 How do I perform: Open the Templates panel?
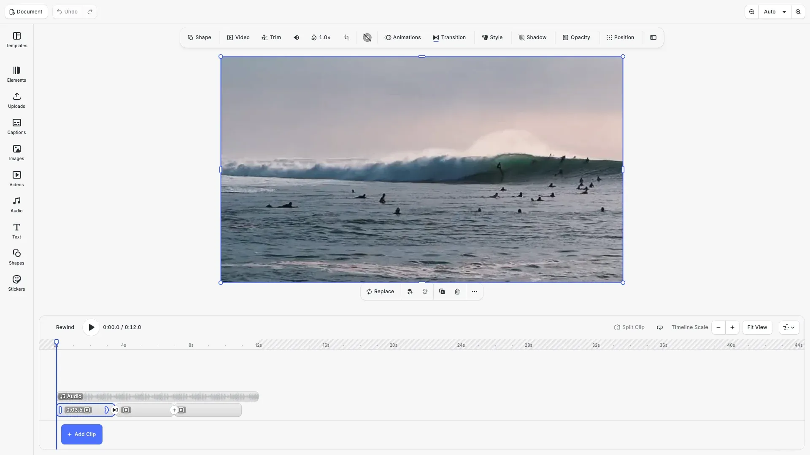tap(16, 40)
